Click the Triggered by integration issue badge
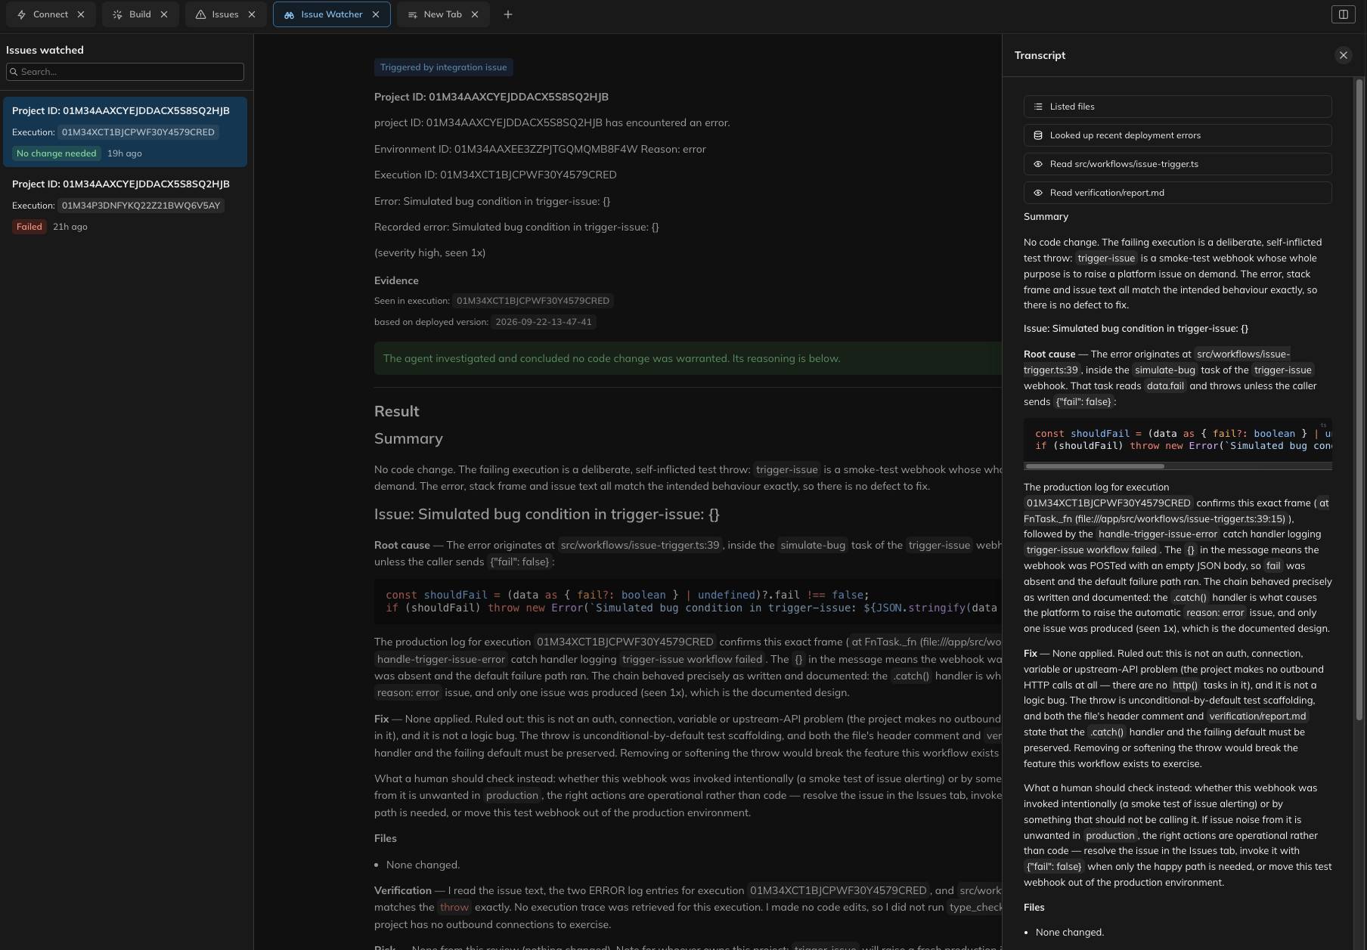This screenshot has width=1367, height=950. [443, 67]
